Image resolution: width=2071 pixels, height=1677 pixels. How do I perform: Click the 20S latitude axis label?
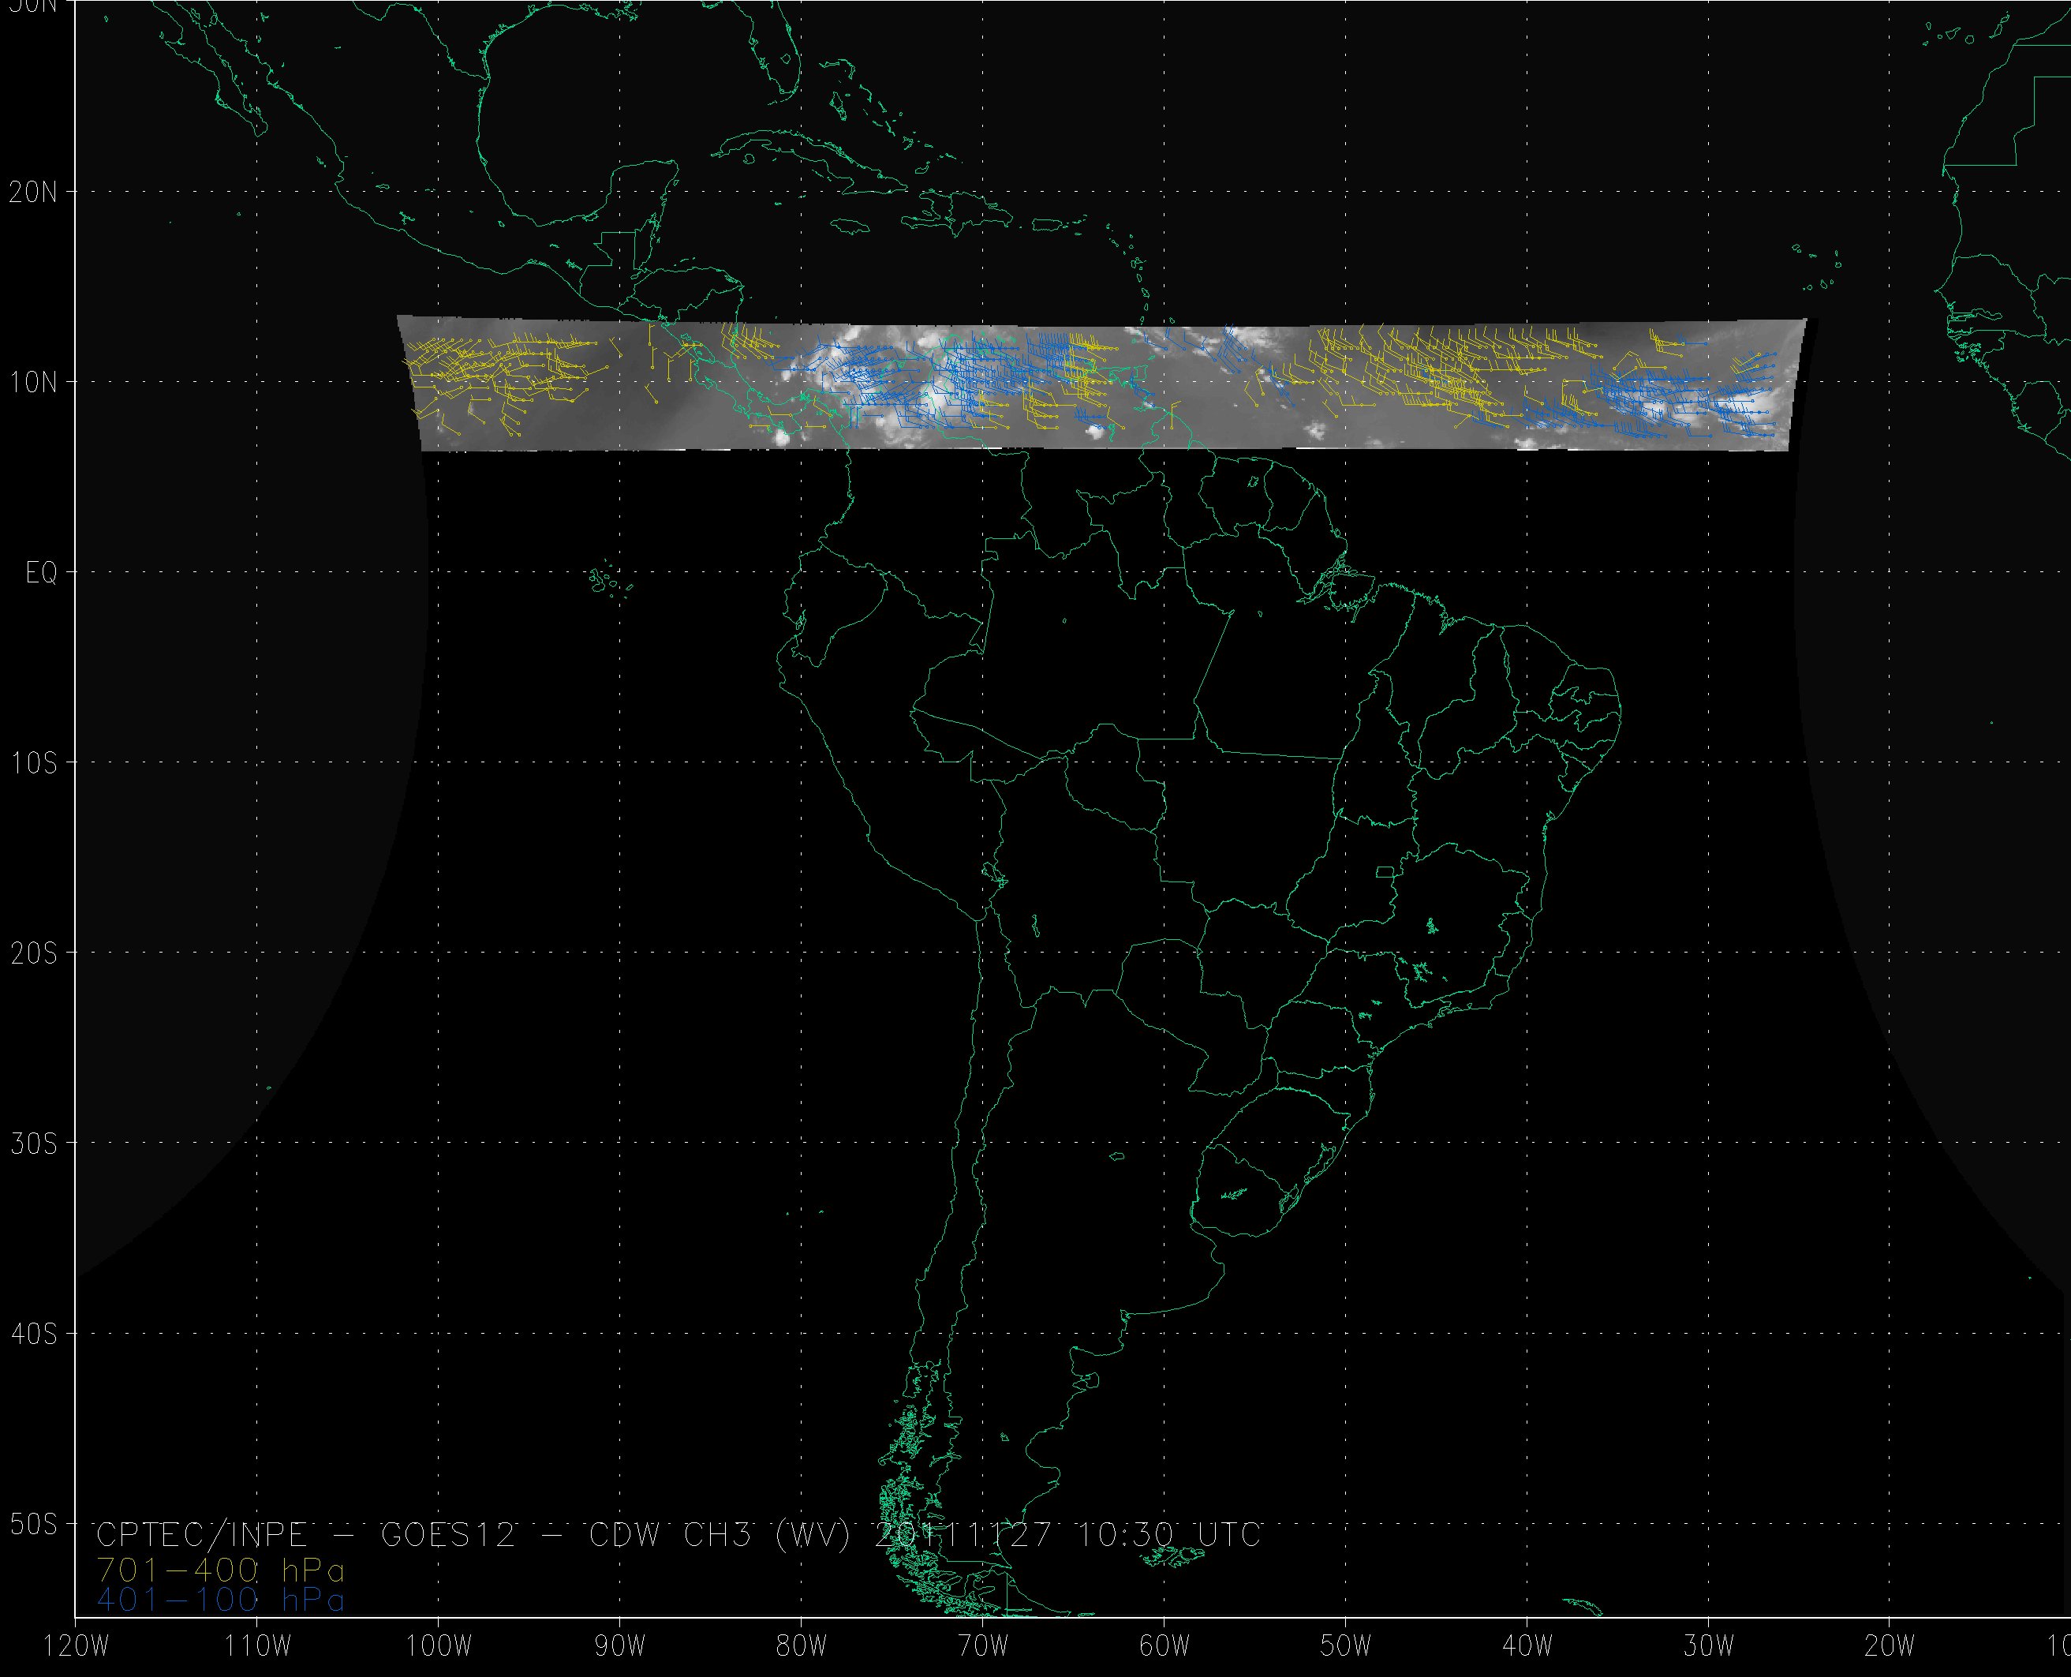point(33,953)
